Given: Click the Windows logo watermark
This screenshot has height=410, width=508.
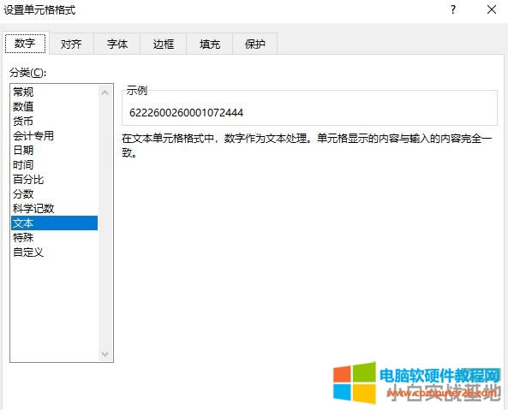Looking at the screenshot, I should tap(355, 383).
